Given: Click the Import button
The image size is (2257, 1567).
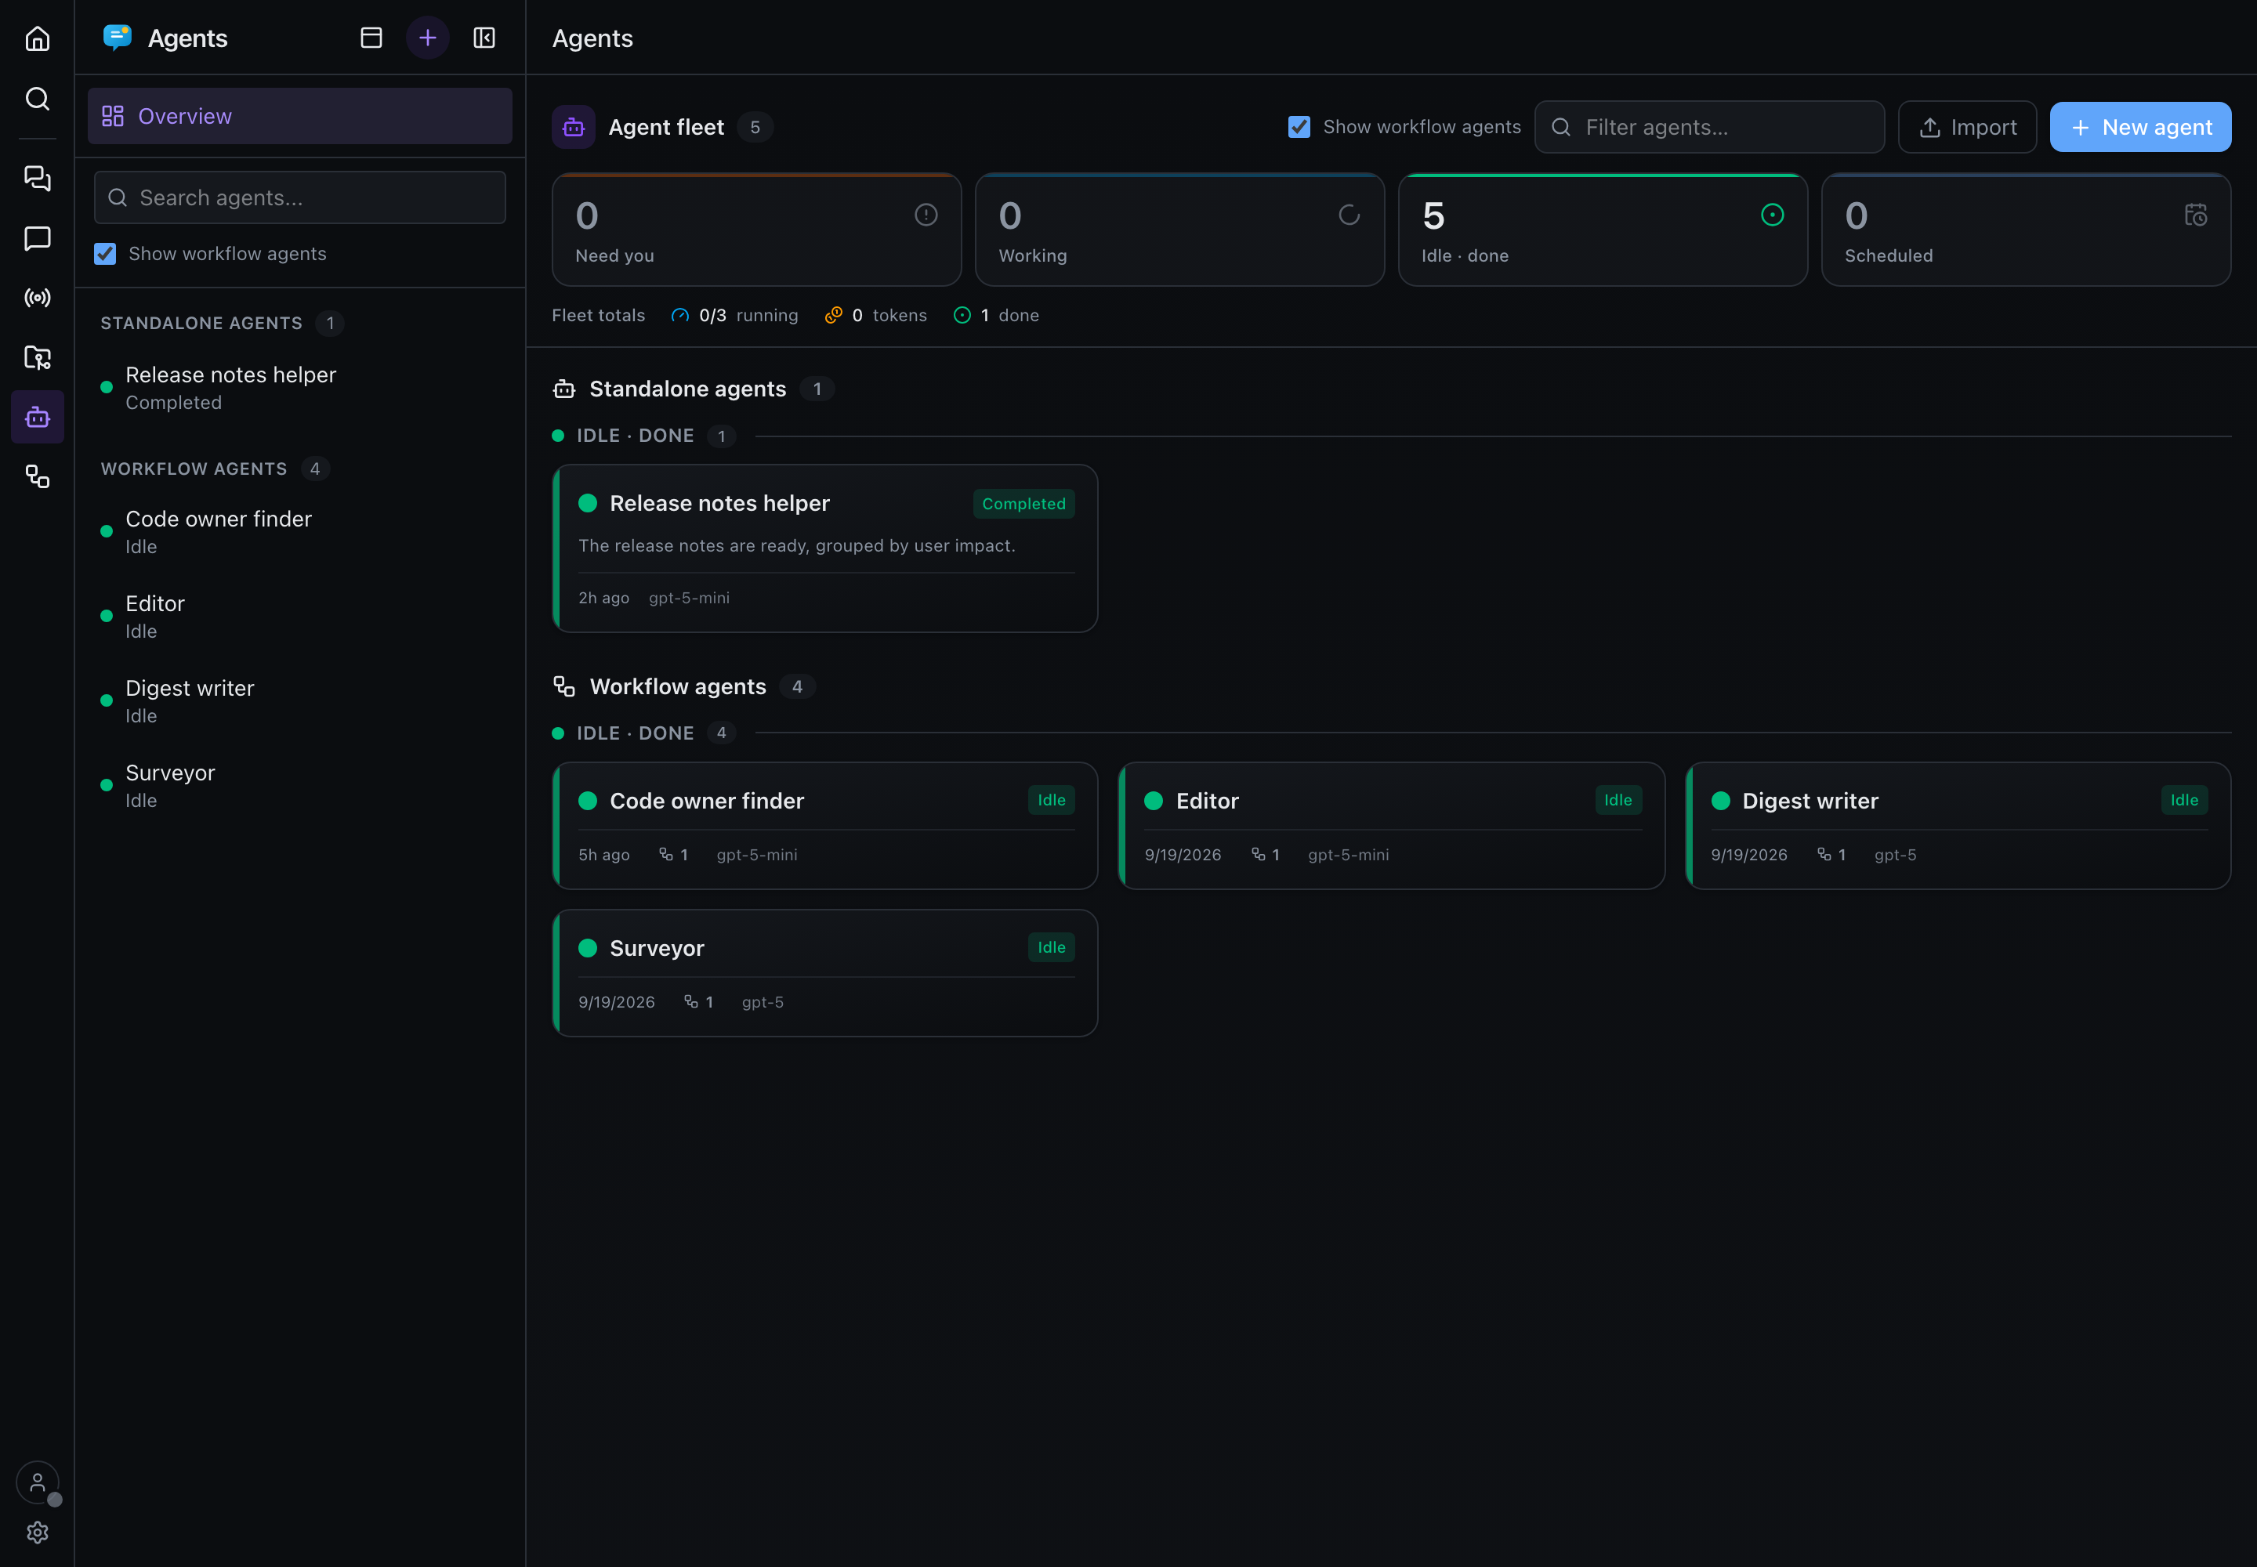Looking at the screenshot, I should pyautogui.click(x=1967, y=127).
